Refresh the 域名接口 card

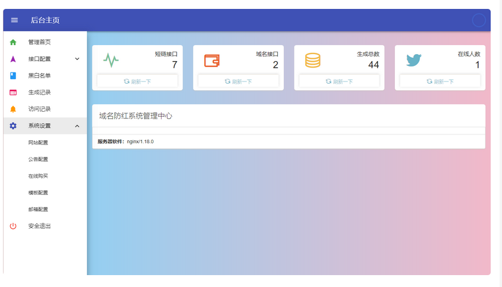click(238, 81)
